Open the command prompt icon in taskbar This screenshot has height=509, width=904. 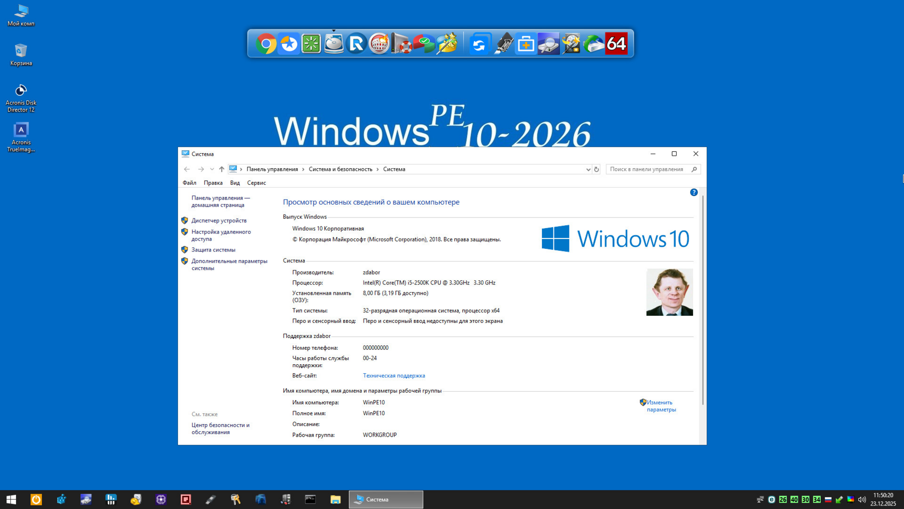[310, 499]
